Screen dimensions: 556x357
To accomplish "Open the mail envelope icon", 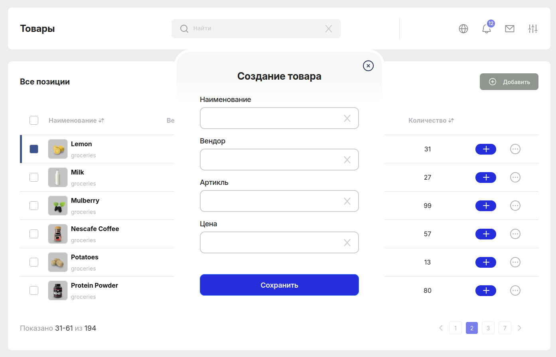I will coord(509,29).
